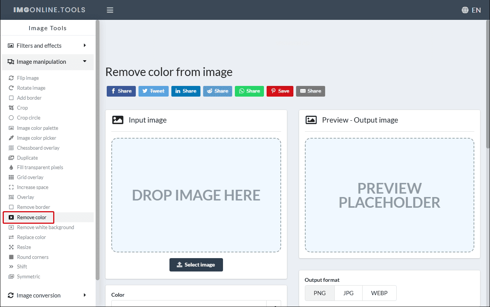The width and height of the screenshot is (490, 307).
Task: Open the Rotate image tool
Action: (31, 88)
